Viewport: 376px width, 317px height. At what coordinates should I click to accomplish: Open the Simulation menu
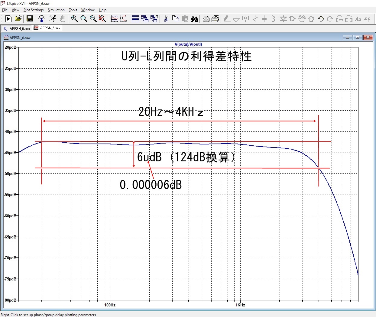(x=56, y=10)
